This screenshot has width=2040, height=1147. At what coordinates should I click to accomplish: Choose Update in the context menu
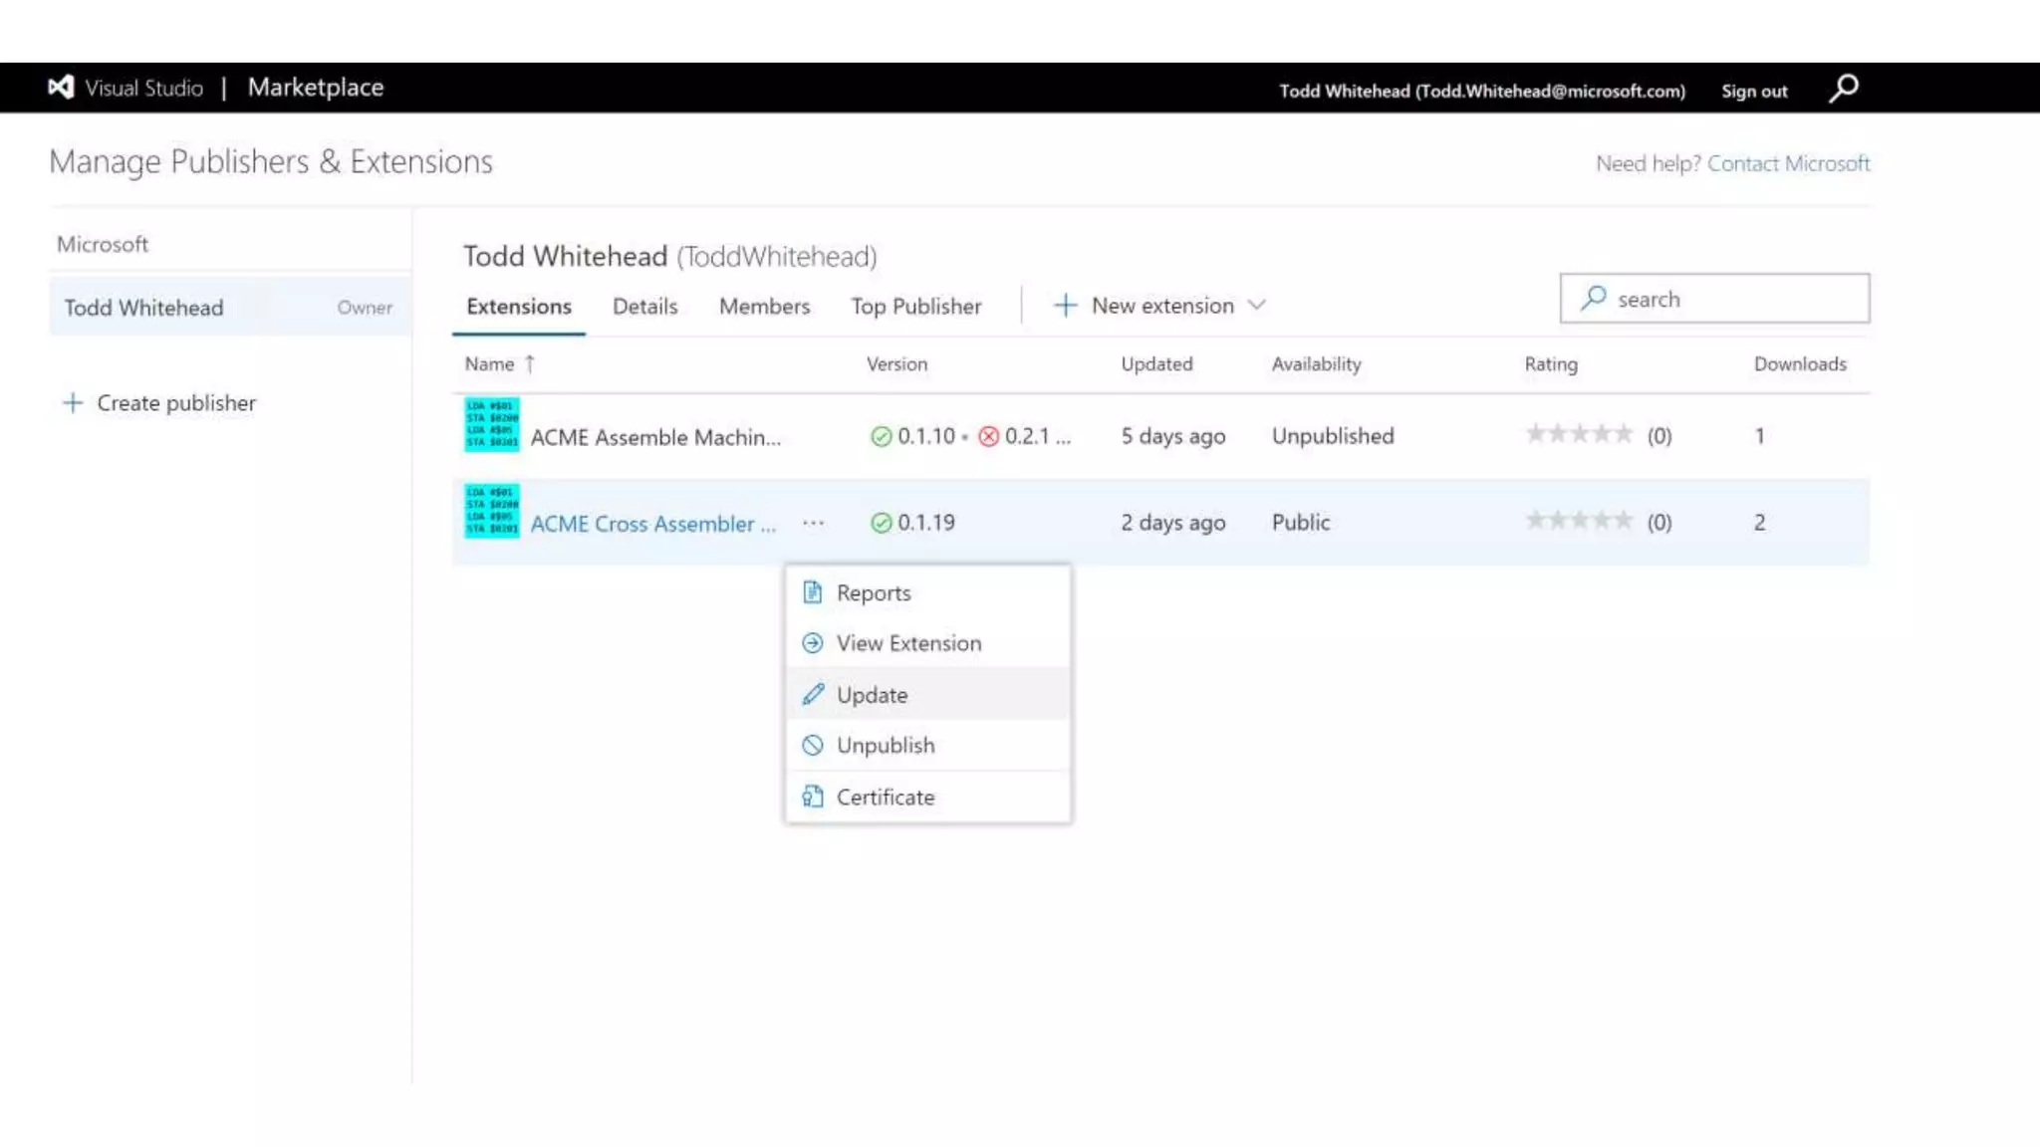pos(872,695)
